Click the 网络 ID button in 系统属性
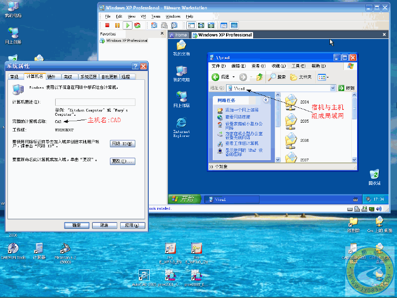This screenshot has height=298, width=397. [x=123, y=143]
